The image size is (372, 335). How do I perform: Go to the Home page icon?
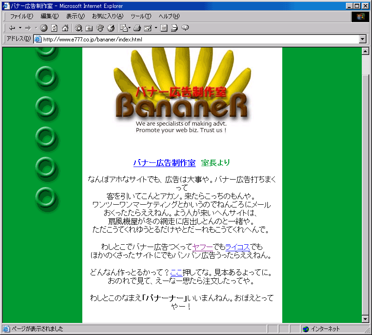click(x=65, y=28)
